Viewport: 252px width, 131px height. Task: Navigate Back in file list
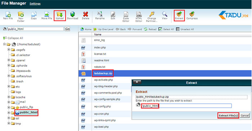(121, 29)
